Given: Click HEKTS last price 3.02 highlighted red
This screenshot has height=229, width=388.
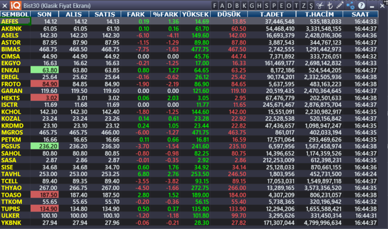Looking at the screenshot, I should (x=44, y=98).
